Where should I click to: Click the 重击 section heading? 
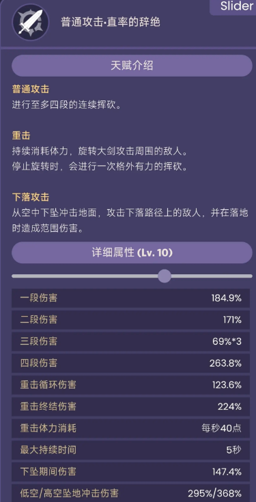coord(21,135)
